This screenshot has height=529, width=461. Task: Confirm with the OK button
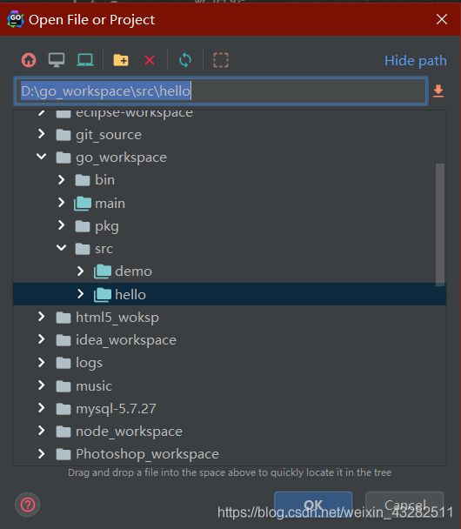313,505
